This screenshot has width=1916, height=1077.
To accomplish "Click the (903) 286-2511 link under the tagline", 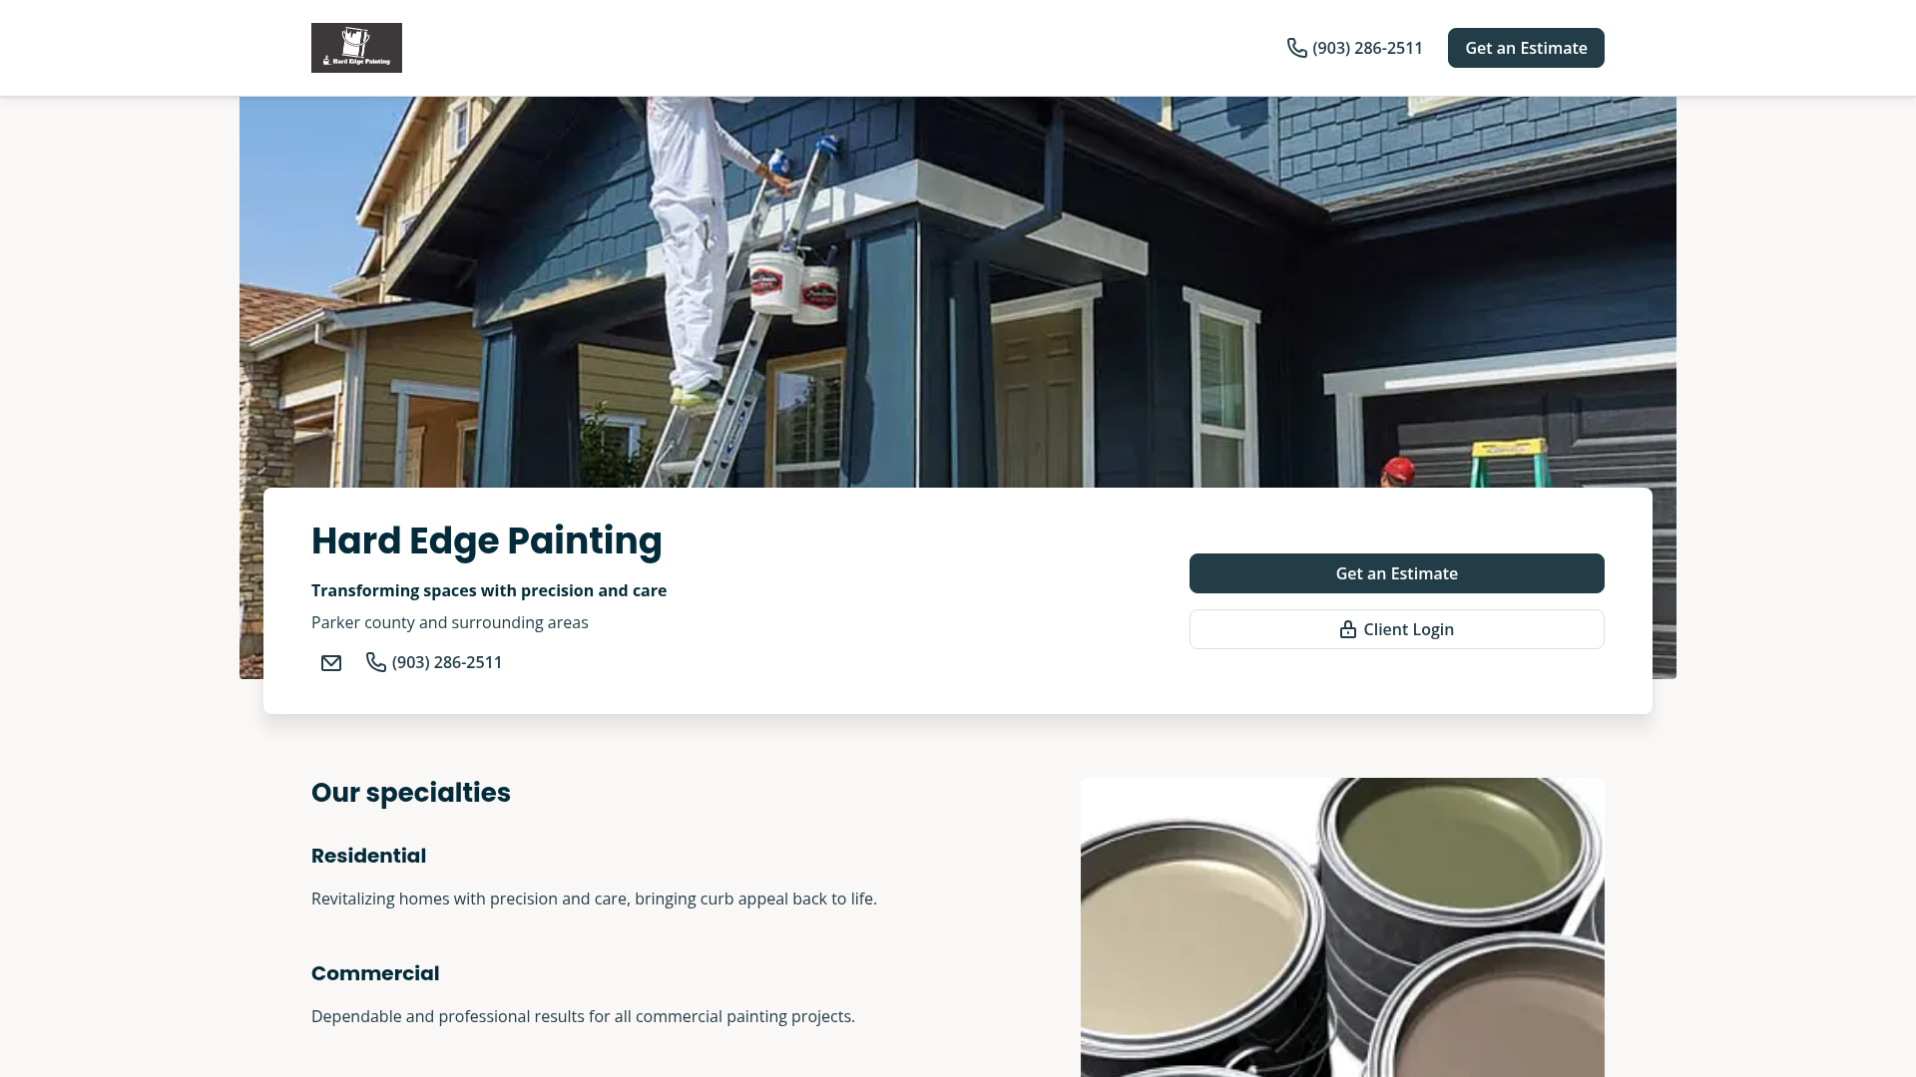I will point(434,662).
